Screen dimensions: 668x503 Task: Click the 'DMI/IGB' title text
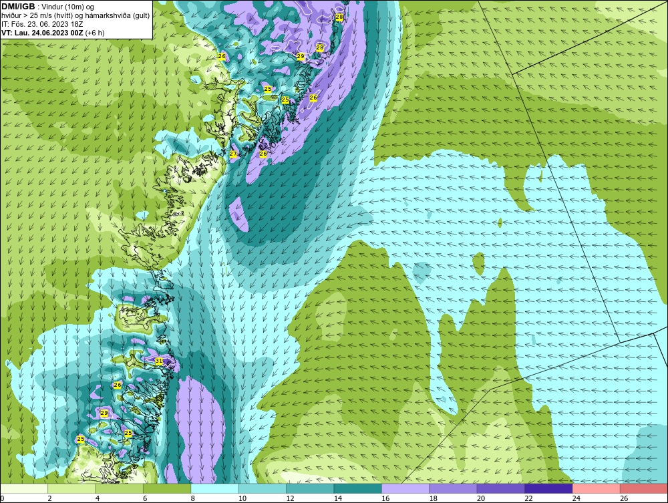pyautogui.click(x=18, y=7)
